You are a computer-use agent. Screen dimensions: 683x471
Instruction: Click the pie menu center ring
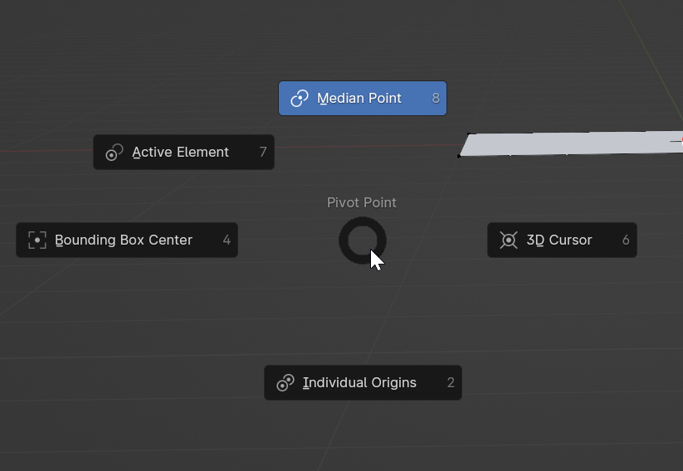[362, 226]
